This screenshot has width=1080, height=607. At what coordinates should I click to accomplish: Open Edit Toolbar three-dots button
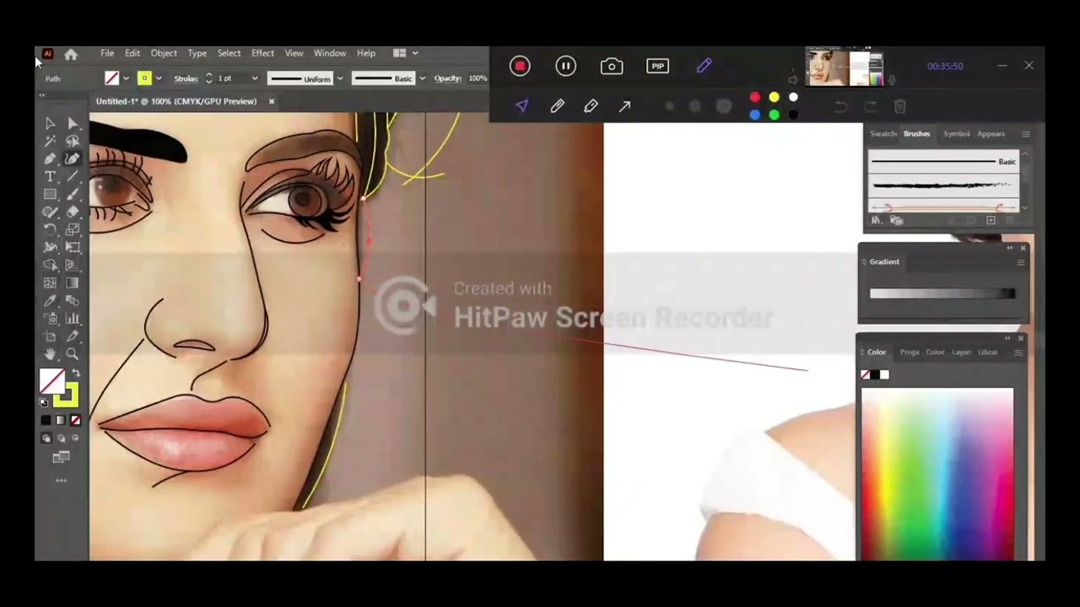(x=61, y=481)
